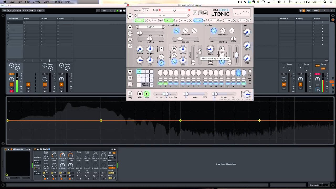Select the low-pass noise filter mode icon
Screen dimensions: 336x189
[214, 31]
